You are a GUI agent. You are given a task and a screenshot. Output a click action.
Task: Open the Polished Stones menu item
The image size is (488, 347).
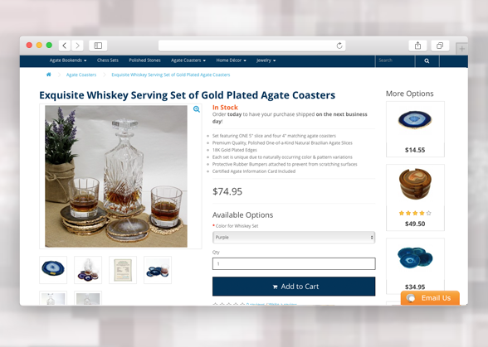point(144,60)
